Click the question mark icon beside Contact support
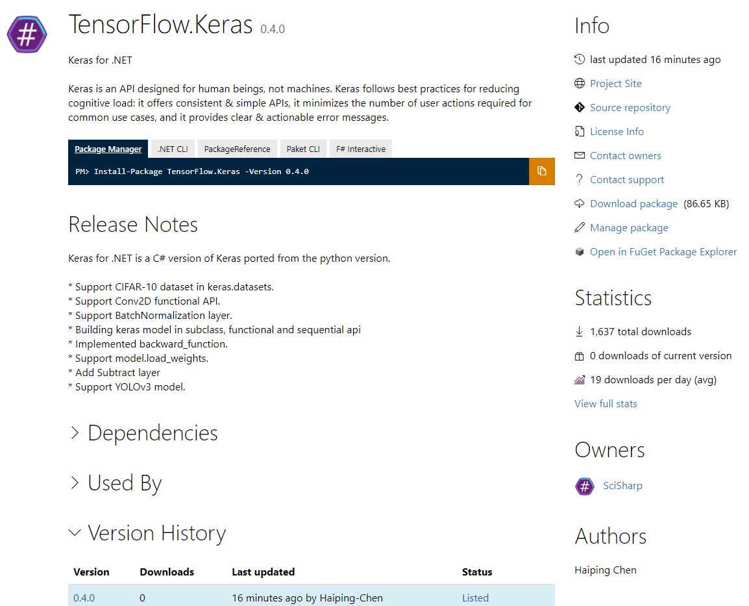This screenshot has height=606, width=749. [580, 179]
